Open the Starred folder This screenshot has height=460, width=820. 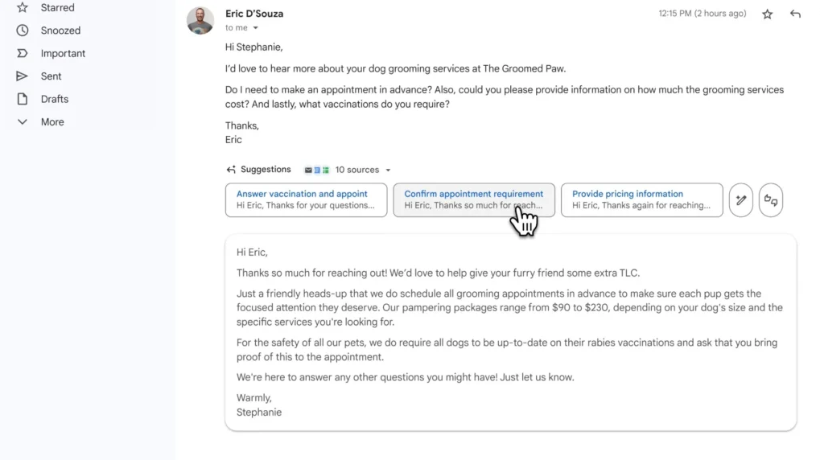[57, 8]
